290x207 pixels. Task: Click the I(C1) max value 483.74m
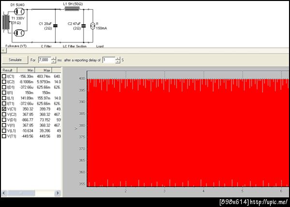pyautogui.click(x=43, y=76)
